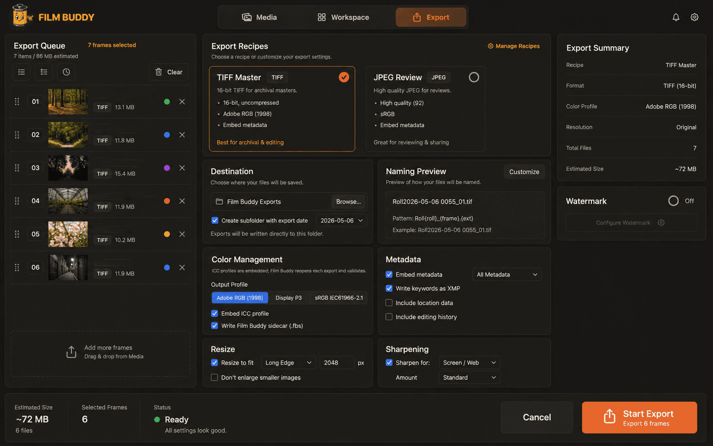Switch queue to list view icon

pos(22,72)
